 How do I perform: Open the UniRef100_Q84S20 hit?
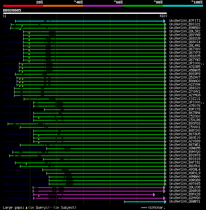pyautogui.click(x=185, y=88)
